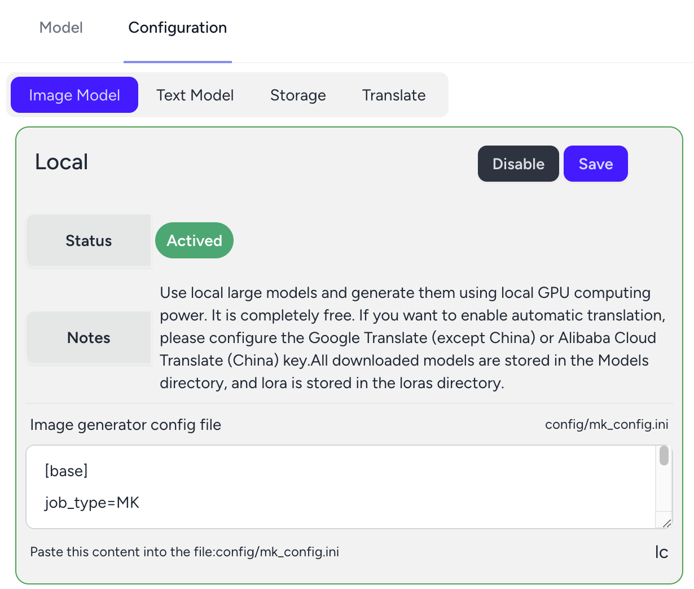
Task: Switch to Text Model settings
Action: click(x=195, y=95)
